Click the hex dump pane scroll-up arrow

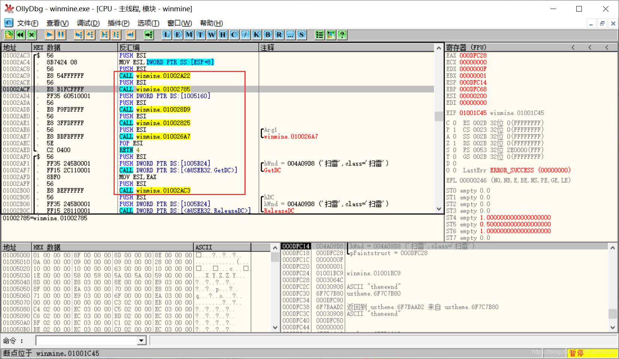[275, 248]
